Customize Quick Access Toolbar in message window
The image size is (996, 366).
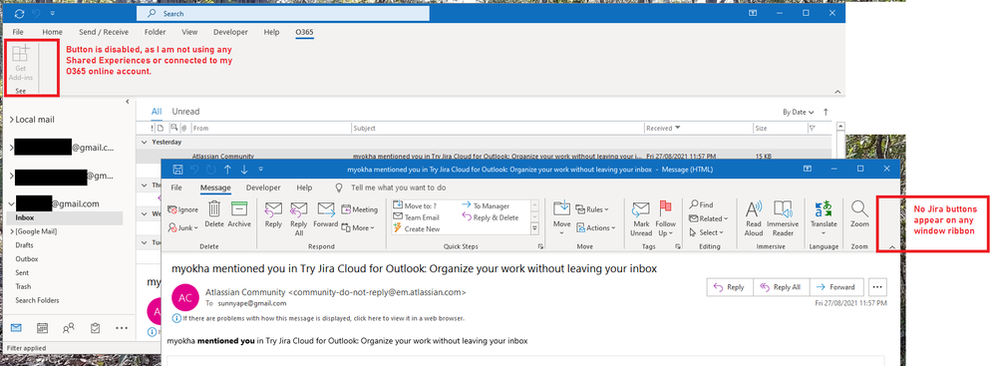coord(260,169)
